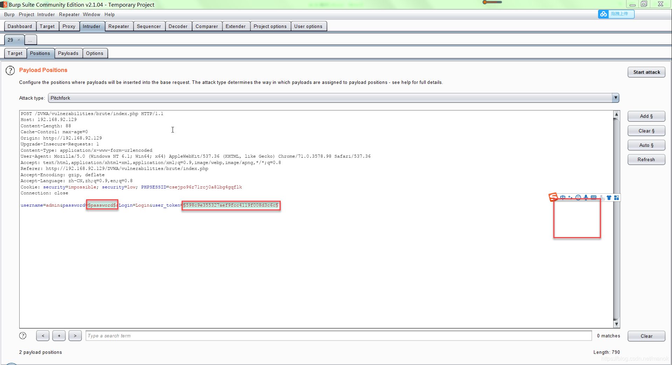This screenshot has width=672, height=365.
Task: Open the Intruder menu
Action: tap(46, 14)
